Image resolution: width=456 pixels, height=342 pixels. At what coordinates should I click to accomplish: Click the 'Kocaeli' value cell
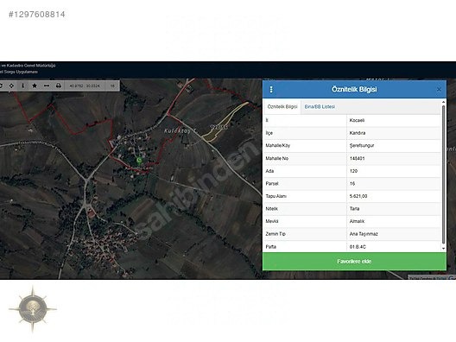[x=394, y=120]
